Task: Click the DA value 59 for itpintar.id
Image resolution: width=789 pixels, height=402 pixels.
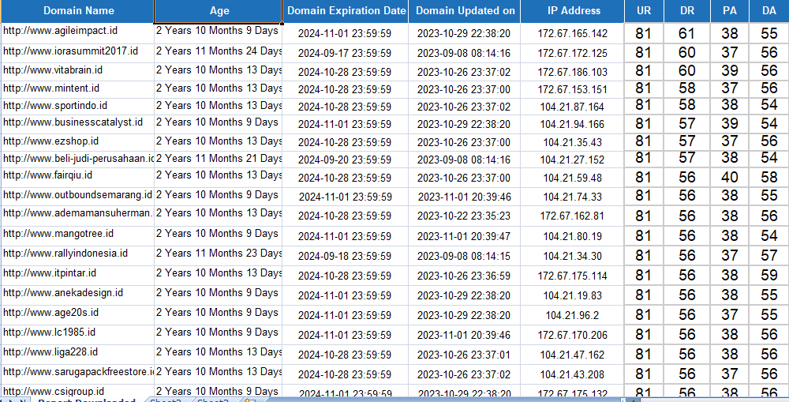Action: click(x=768, y=275)
